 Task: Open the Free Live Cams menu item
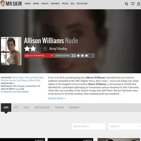pos(82,4)
